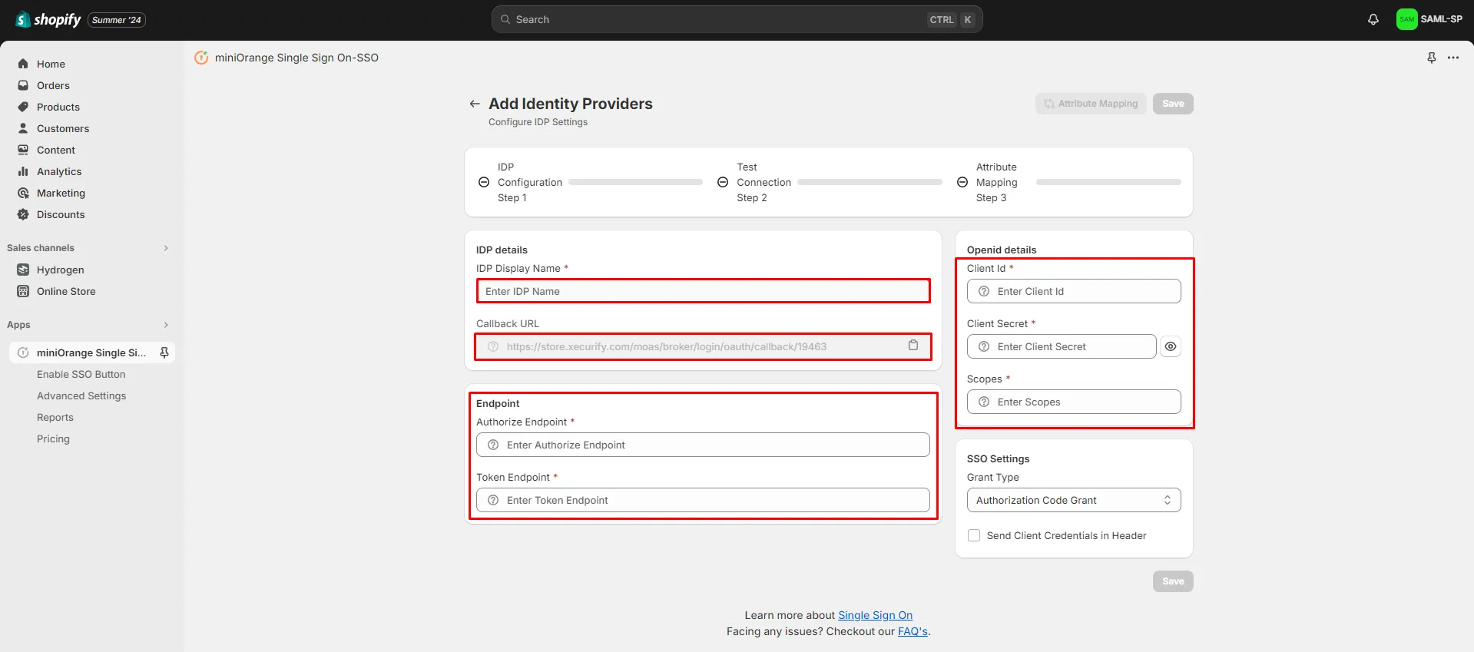
Task: Open the Reports submenu item
Action: coord(55,417)
